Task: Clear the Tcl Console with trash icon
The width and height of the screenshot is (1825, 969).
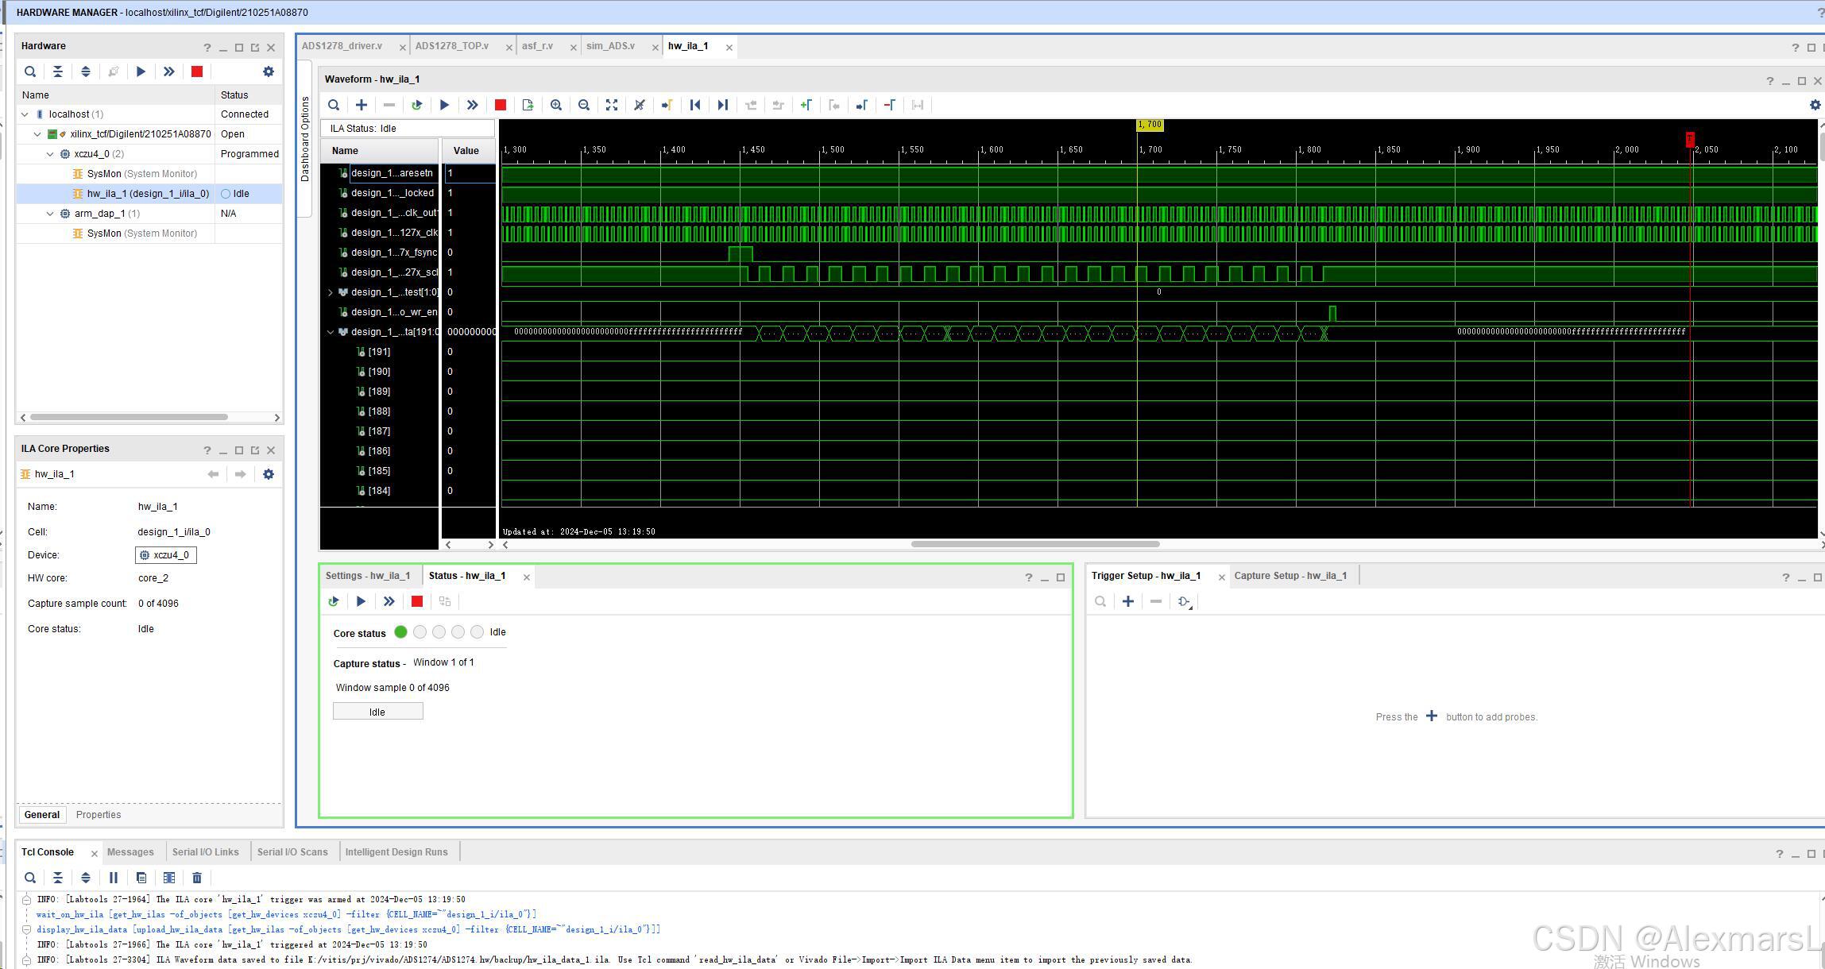Action: click(x=197, y=878)
